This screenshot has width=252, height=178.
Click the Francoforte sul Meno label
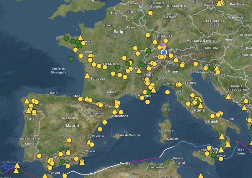coord(172,15)
